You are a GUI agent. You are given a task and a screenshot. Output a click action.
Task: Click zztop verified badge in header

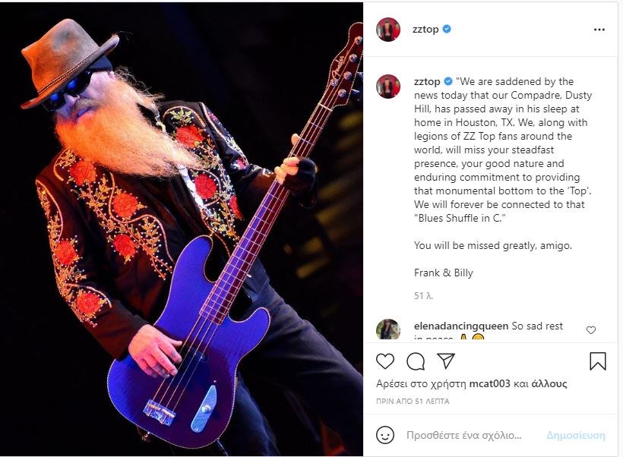pyautogui.click(x=447, y=29)
